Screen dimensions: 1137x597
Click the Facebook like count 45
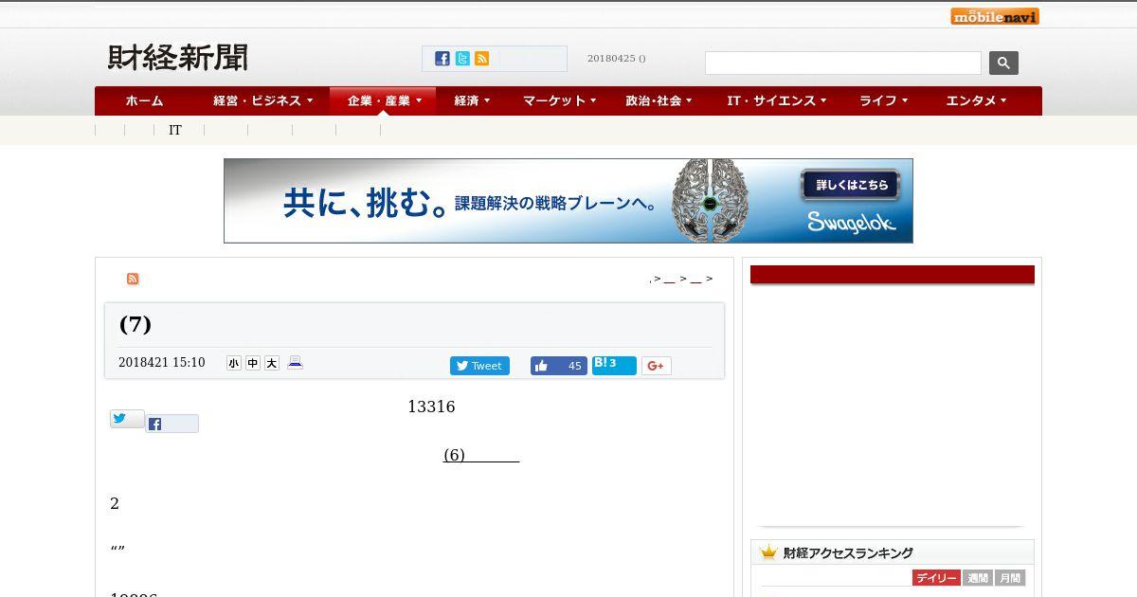pyautogui.click(x=574, y=366)
